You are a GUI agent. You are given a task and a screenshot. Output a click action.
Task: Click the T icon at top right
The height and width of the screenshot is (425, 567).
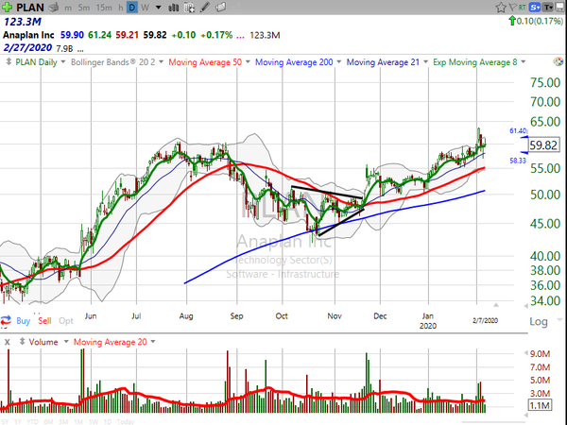coord(548,8)
